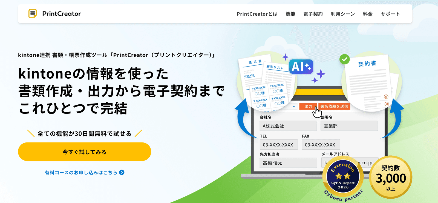Click the dropdown chevron left of 出力
The height and width of the screenshot is (203, 438).
coord(294,107)
